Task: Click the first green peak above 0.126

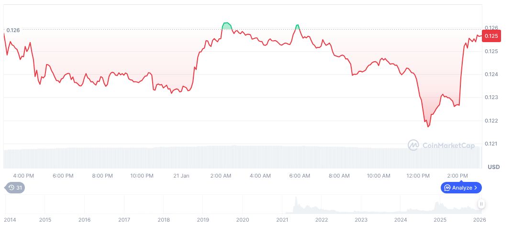Action: (x=227, y=25)
